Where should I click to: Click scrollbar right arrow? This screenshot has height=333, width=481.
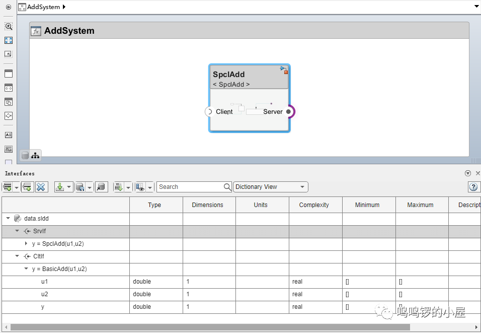(476, 327)
